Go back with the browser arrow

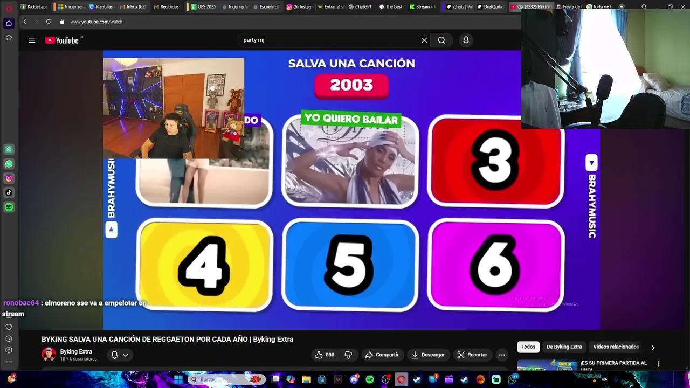click(25, 22)
